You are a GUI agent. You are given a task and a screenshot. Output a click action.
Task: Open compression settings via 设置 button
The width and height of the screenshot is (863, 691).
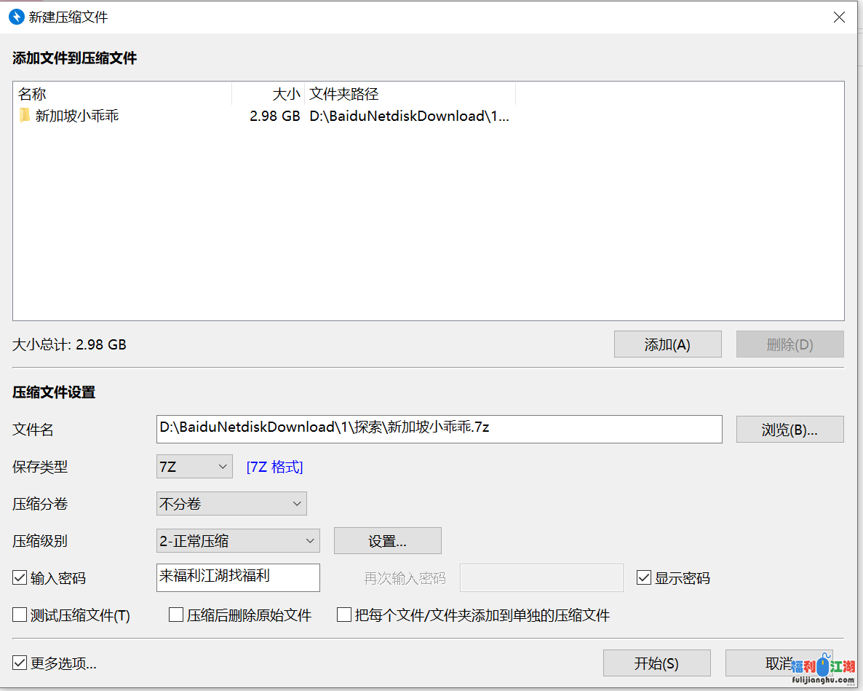click(387, 540)
